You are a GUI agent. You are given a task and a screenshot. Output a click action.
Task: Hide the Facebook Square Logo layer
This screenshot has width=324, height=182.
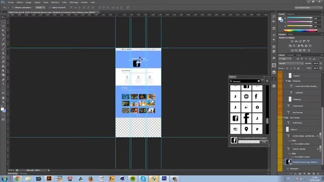[280, 162]
